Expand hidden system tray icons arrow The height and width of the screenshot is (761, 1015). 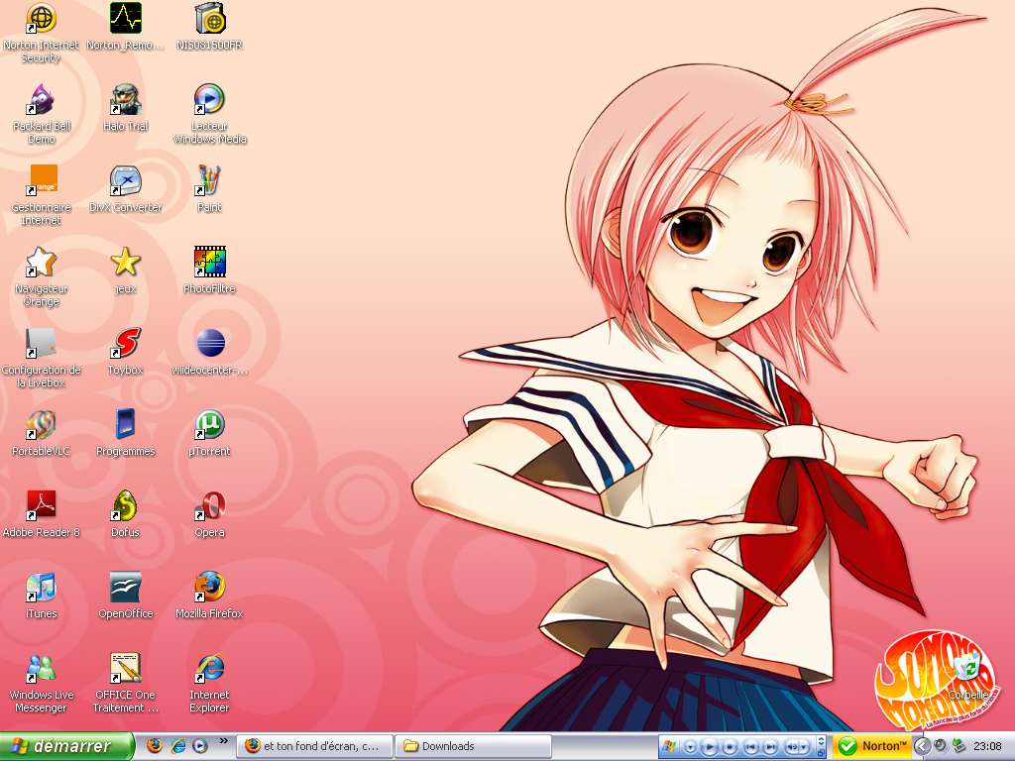pos(921,746)
